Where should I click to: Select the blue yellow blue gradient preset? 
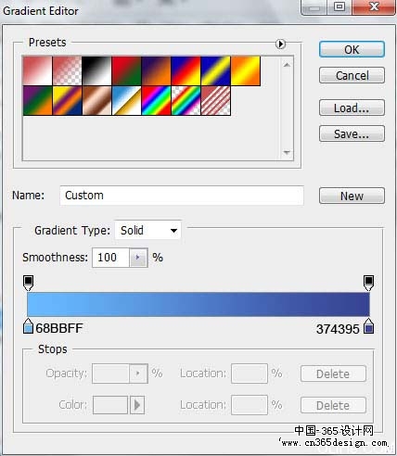(216, 70)
